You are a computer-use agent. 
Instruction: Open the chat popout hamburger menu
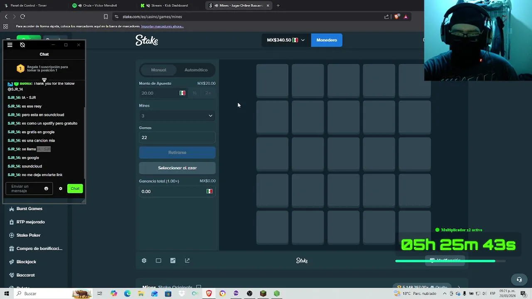click(10, 45)
